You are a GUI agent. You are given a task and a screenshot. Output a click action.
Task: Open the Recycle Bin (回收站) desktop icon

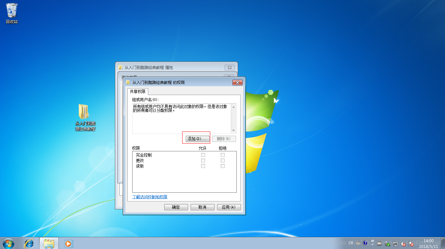point(12,14)
